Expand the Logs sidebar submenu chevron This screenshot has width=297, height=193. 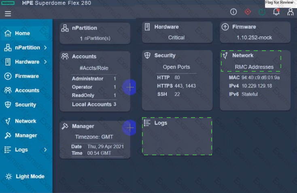[45, 150]
